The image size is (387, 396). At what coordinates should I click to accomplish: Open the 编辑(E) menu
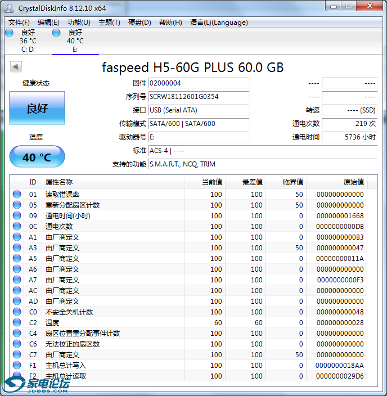point(48,22)
